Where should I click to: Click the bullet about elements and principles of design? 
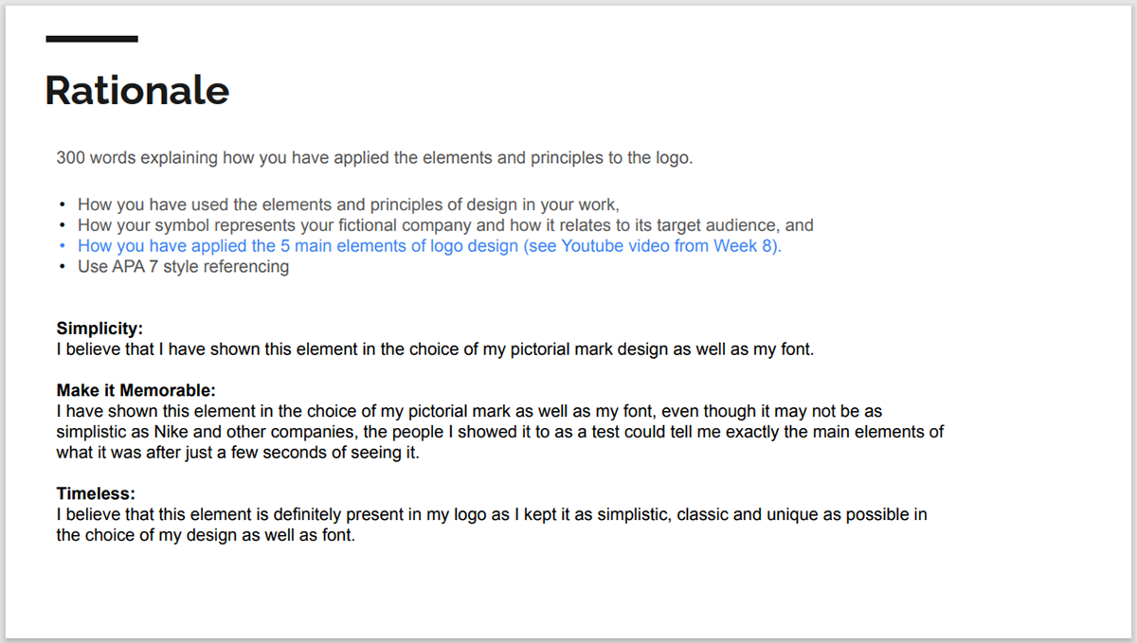[349, 204]
